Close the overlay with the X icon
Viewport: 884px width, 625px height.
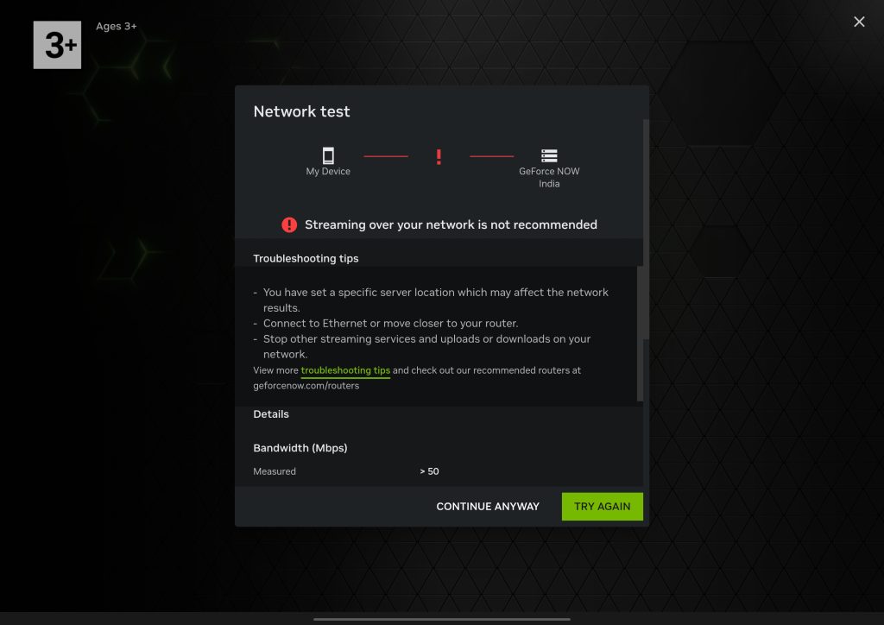[859, 22]
